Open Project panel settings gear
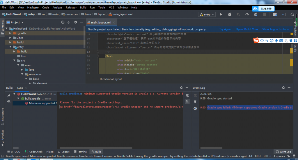This screenshot has width=298, height=160. 76,22
